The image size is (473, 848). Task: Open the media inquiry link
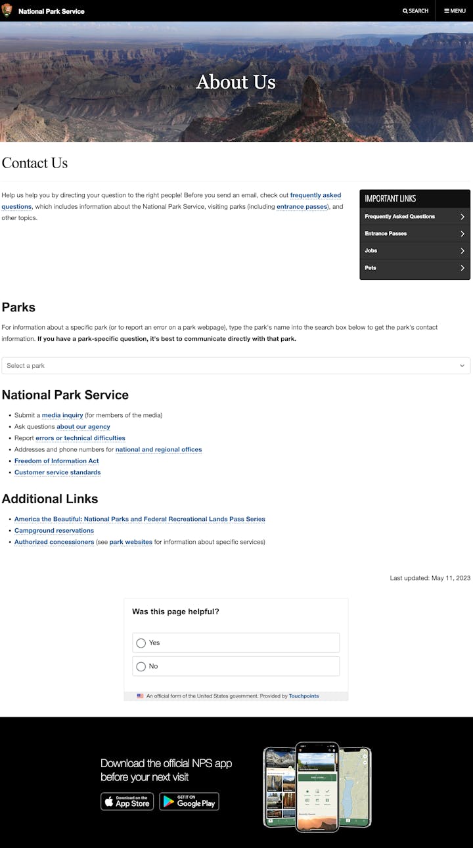pos(62,415)
